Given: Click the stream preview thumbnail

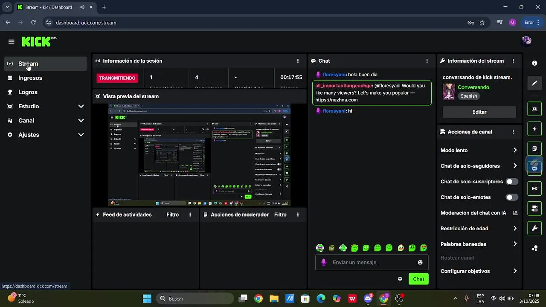Looking at the screenshot, I should (x=199, y=155).
